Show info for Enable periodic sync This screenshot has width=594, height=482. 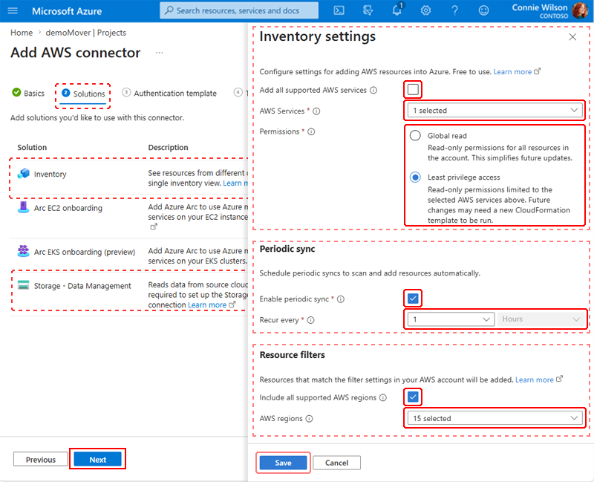[341, 299]
